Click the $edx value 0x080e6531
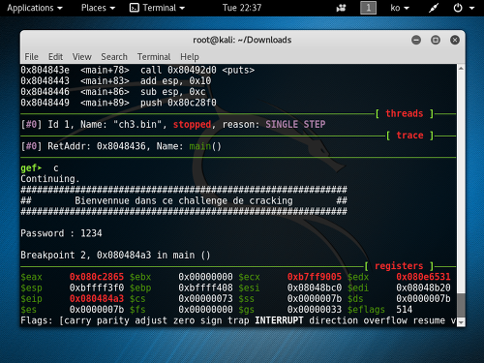 (423, 277)
